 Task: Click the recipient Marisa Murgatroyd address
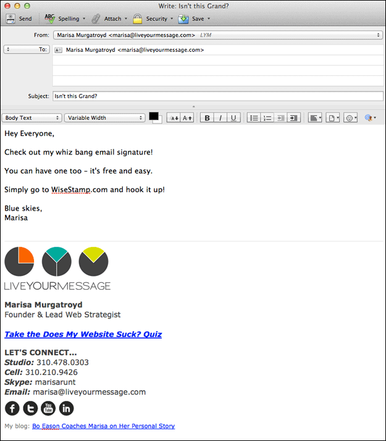point(135,50)
